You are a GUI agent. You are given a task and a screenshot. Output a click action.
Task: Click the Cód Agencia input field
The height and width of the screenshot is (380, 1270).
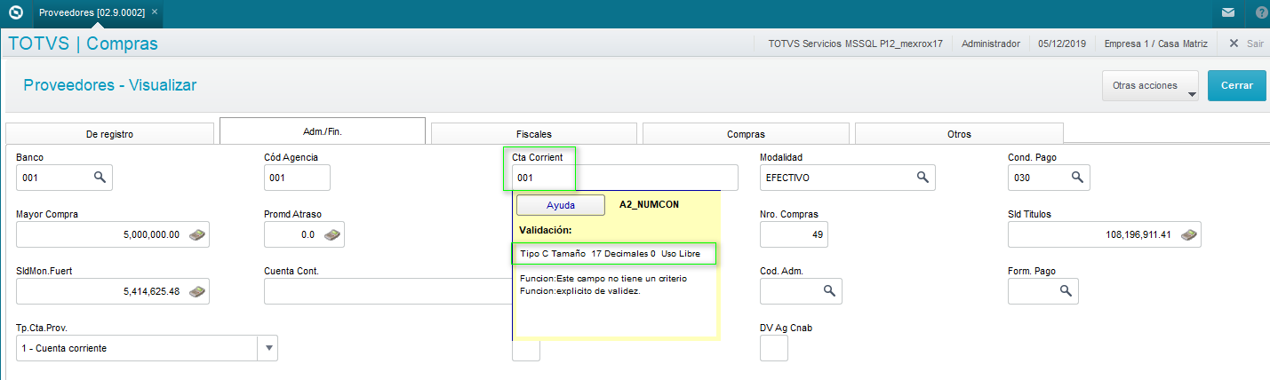pyautogui.click(x=297, y=178)
